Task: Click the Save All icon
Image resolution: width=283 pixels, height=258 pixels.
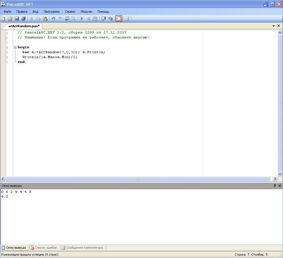Action: pos(23,19)
